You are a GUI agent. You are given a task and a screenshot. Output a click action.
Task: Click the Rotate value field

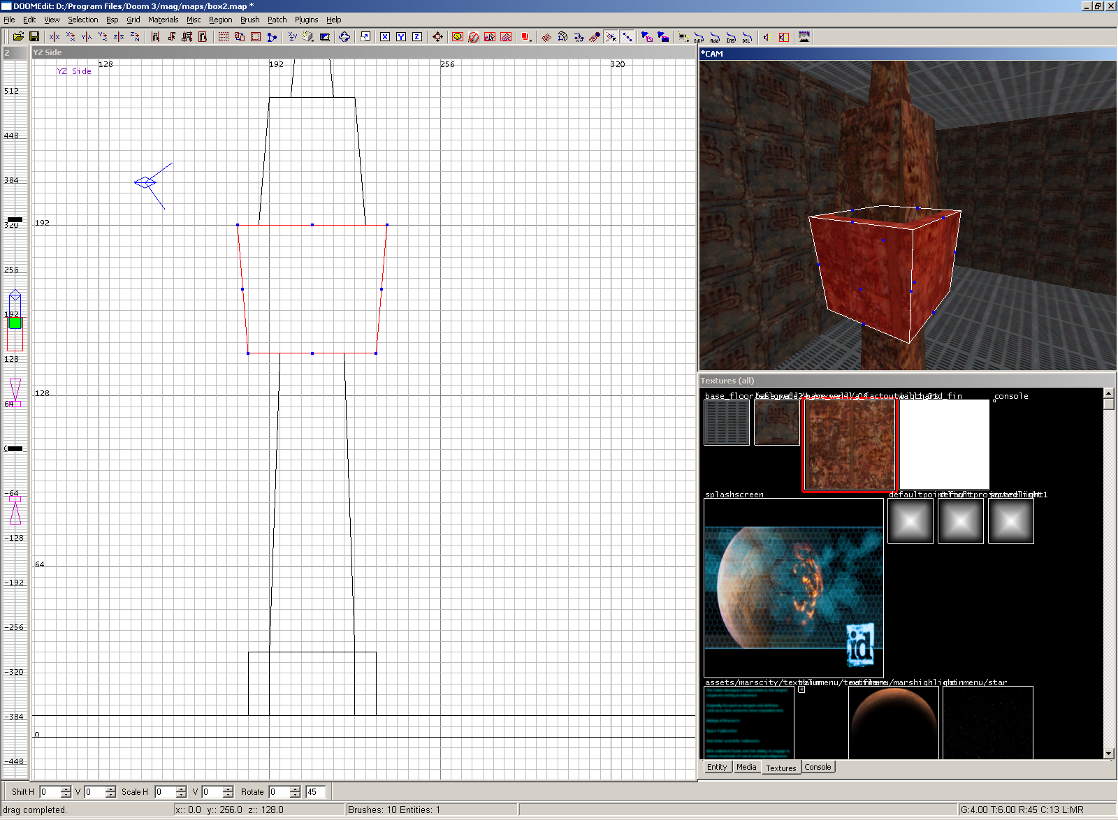[x=279, y=791]
